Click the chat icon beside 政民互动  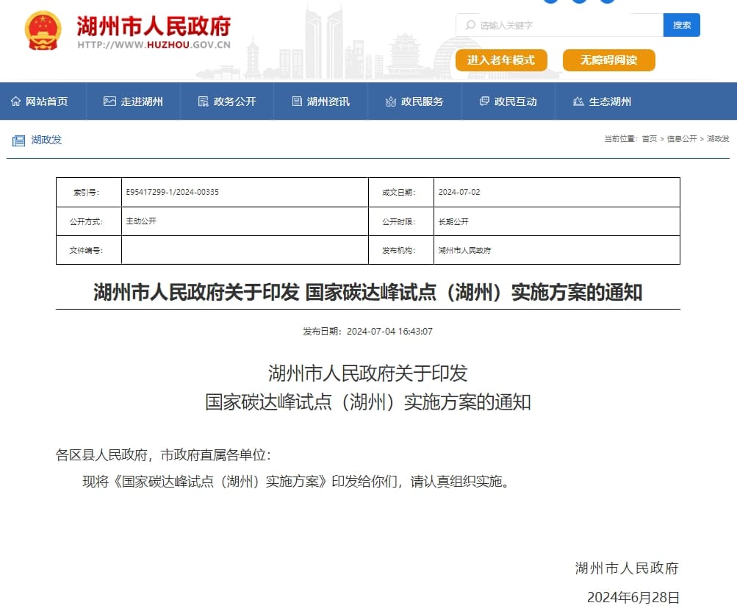484,101
